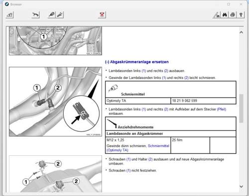Click the wrench icon in the Anziehdrehmomente table
Screen dimensions: 249x196
(112, 123)
